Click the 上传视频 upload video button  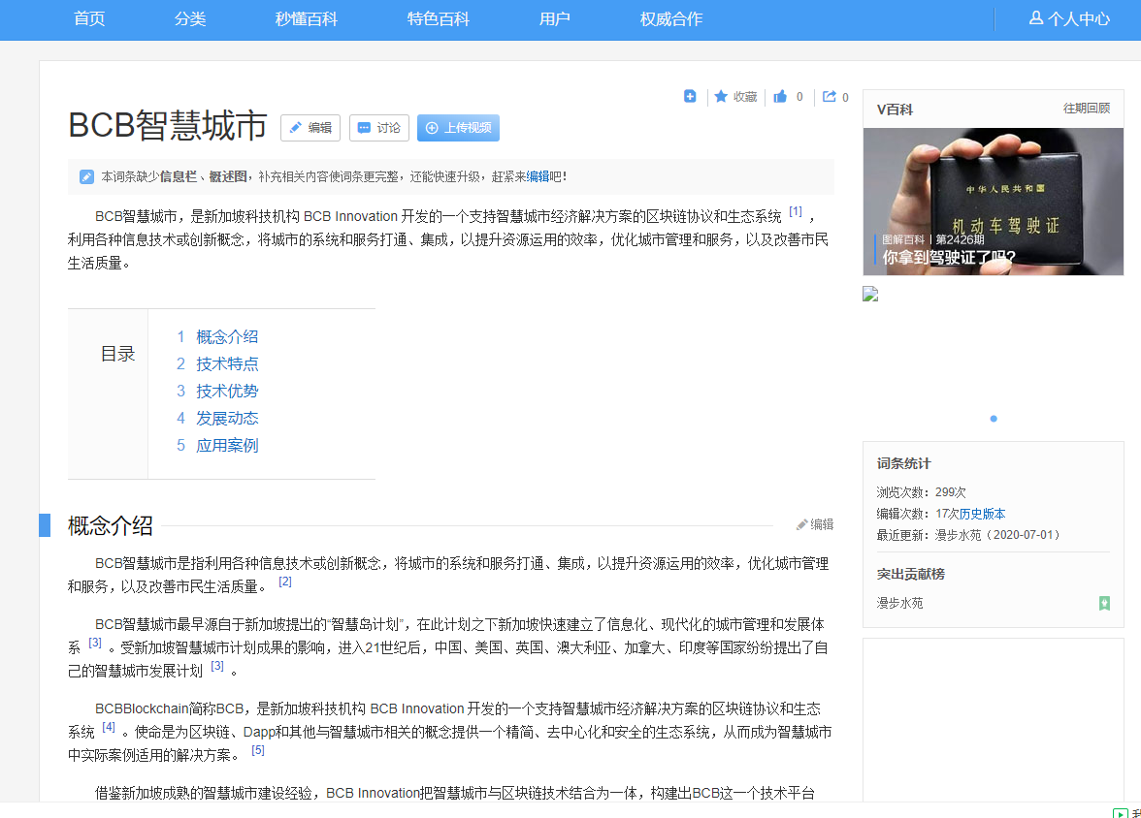pyautogui.click(x=458, y=128)
